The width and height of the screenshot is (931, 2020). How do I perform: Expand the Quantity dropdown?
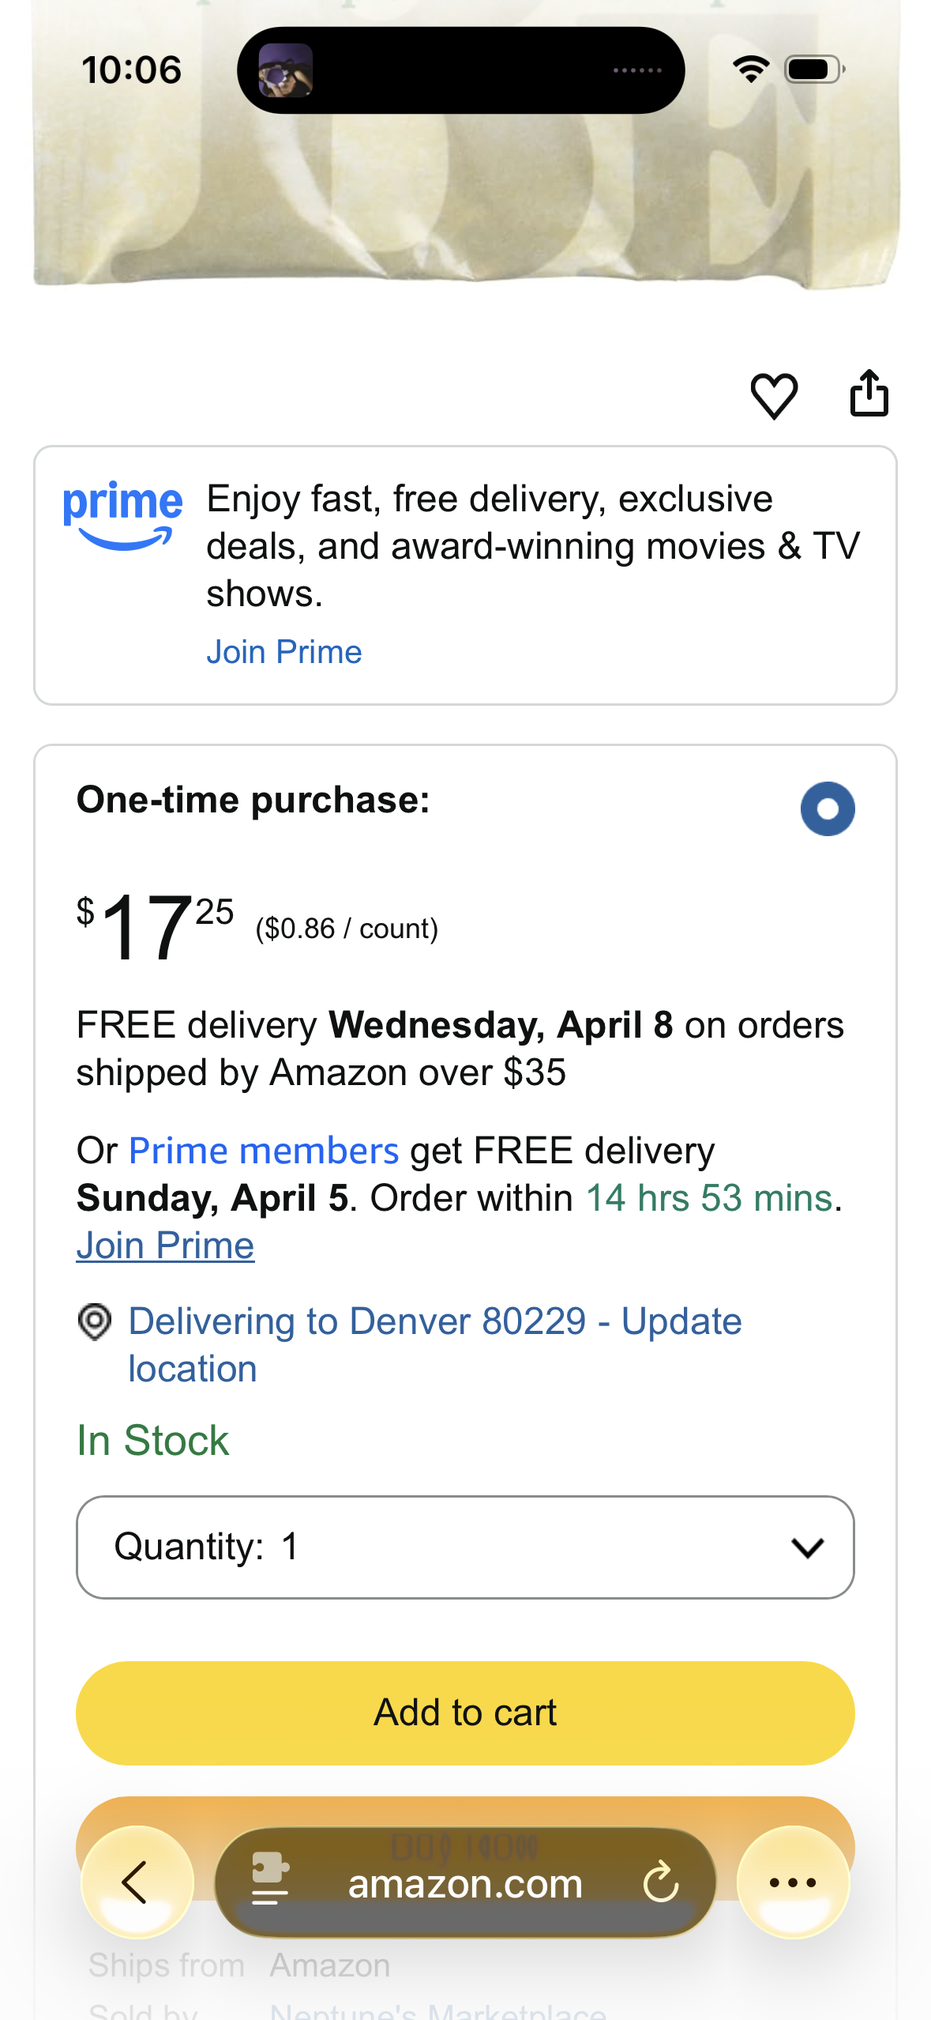[465, 1547]
